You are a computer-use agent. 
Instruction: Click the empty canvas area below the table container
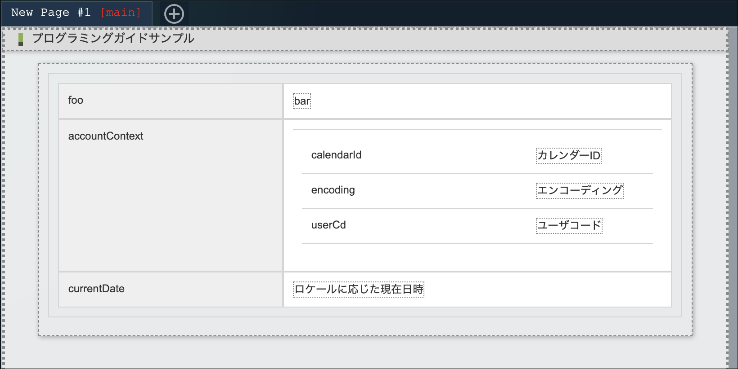click(360, 352)
